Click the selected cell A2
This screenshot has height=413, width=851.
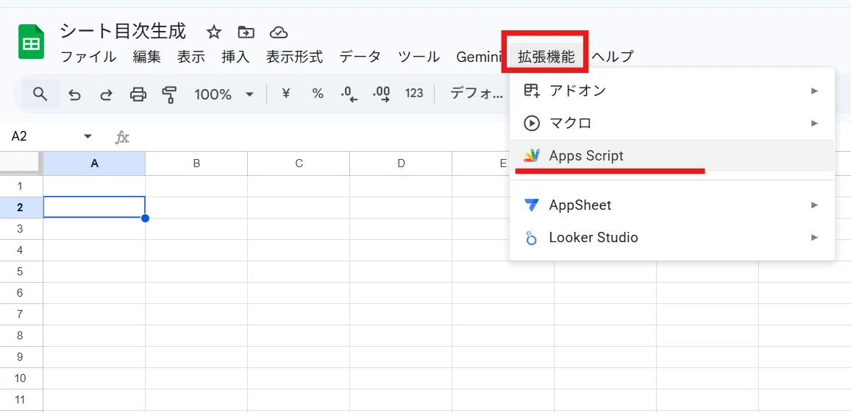point(94,207)
